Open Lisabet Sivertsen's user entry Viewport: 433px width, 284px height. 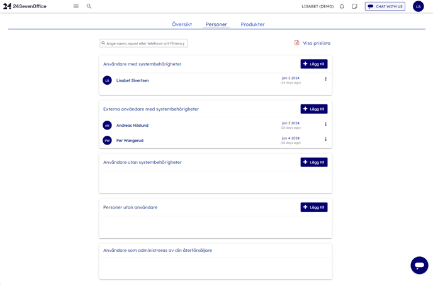coord(132,80)
